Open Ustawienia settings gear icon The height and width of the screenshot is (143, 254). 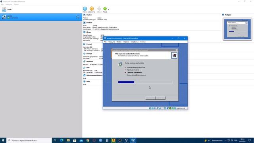(x=92, y=9)
